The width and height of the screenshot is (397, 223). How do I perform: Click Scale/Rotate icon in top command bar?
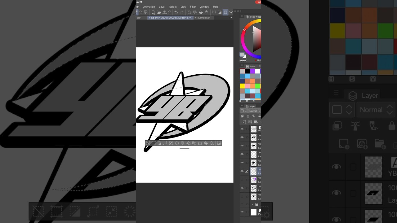(207, 12)
